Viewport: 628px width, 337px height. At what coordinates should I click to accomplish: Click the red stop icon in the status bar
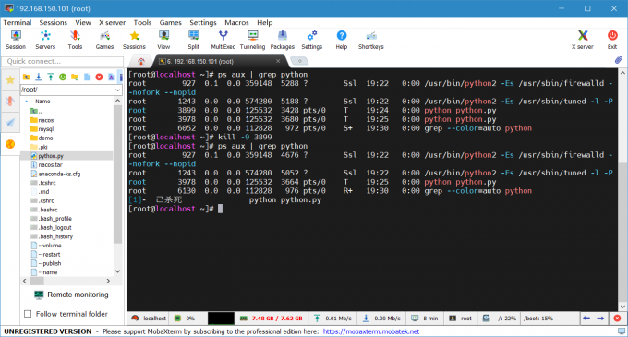(617, 319)
